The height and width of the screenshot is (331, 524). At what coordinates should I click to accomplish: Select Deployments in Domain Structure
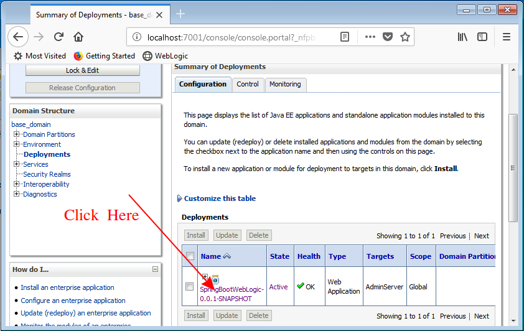point(47,154)
